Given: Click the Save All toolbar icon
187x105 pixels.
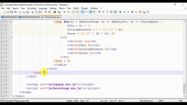Looking at the screenshot, I should pos(15,12).
